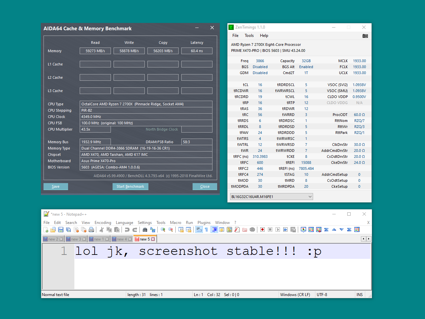The height and width of the screenshot is (319, 425).
Task: Click Open file folder icon in Notepad++
Action: [x=53, y=230]
